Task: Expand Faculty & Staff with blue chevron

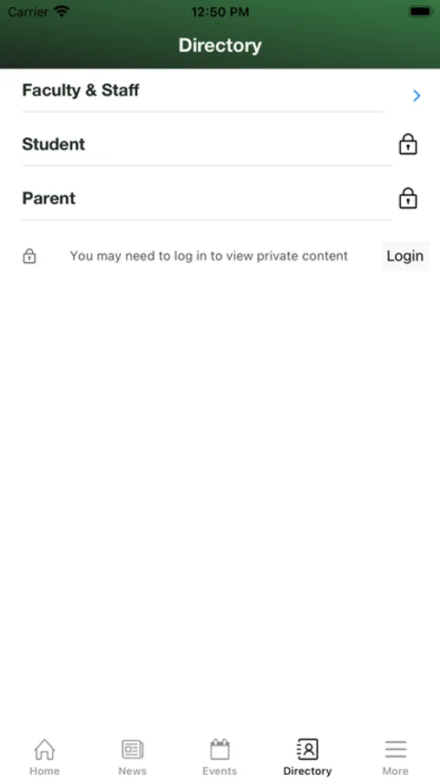Action: click(x=417, y=95)
